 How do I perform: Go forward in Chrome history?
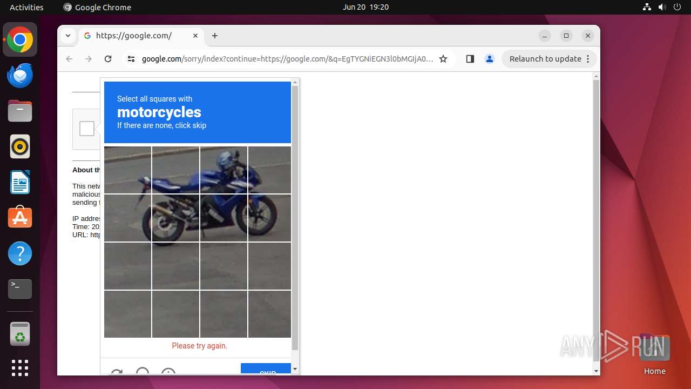coord(89,59)
